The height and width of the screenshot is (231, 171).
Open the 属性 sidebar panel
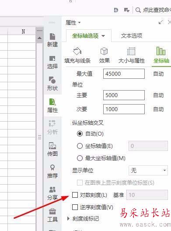(x=52, y=105)
